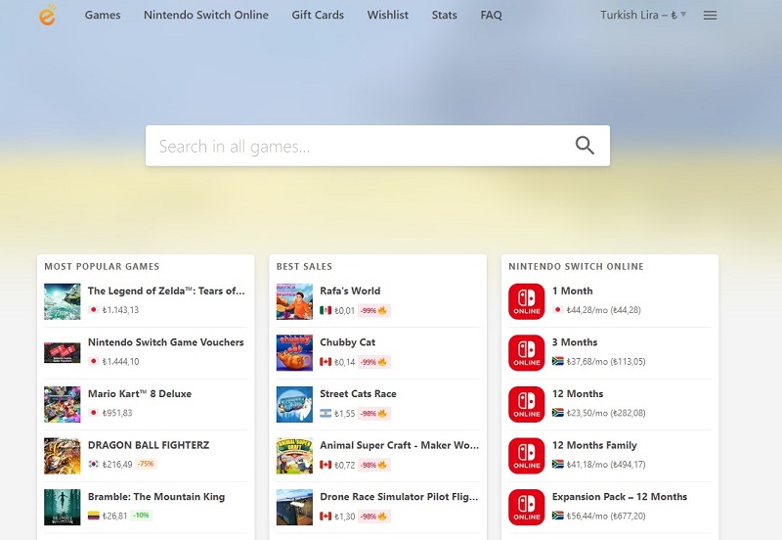The image size is (782, 540).
Task: Open the FAQ page
Action: pyautogui.click(x=492, y=15)
